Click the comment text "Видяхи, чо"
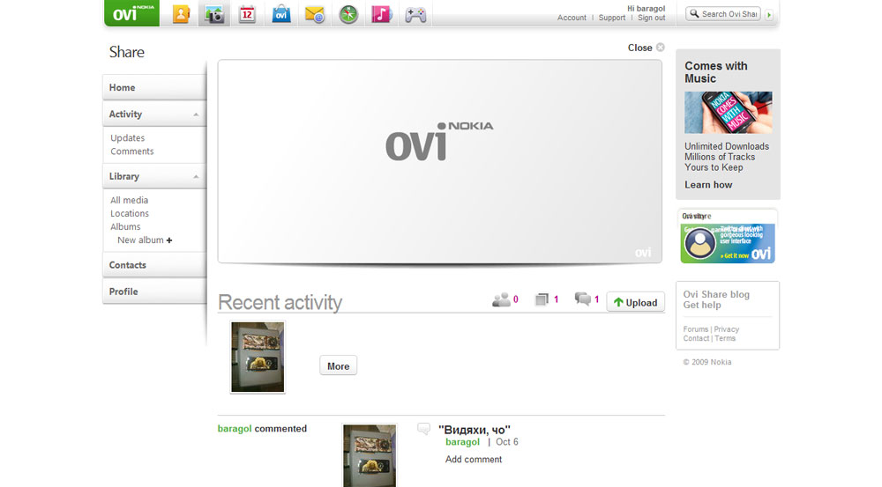The height and width of the screenshot is (487, 882). click(475, 430)
